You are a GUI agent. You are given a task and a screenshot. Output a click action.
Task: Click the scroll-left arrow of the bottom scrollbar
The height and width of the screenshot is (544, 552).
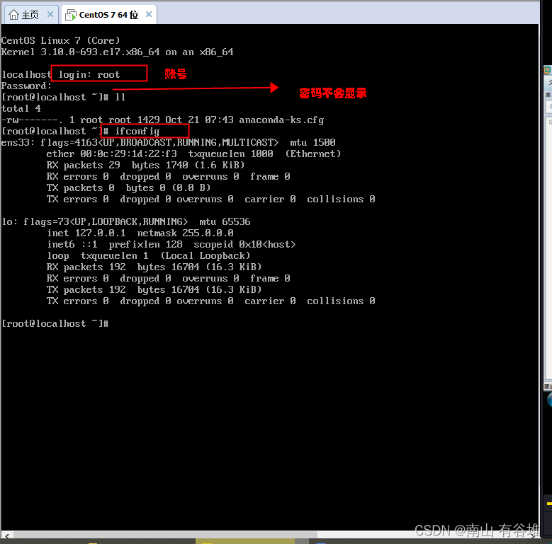(x=6, y=536)
